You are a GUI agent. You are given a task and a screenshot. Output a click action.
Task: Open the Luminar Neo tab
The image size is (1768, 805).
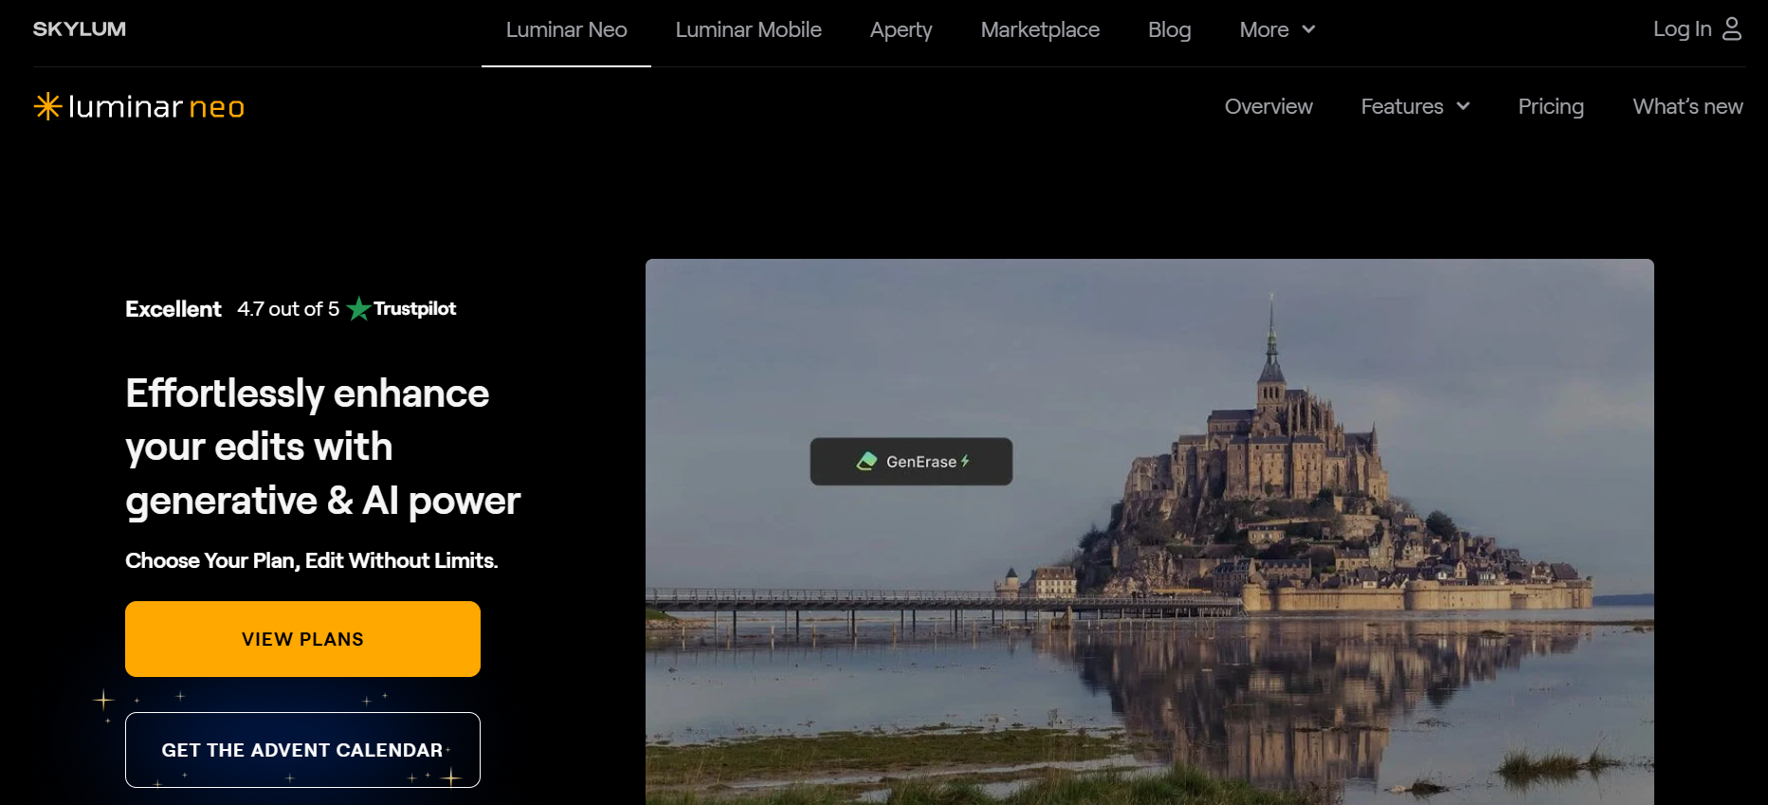coord(566,30)
